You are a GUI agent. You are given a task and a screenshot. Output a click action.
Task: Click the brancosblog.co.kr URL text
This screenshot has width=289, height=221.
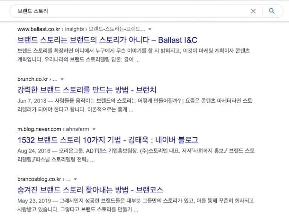click(39, 179)
